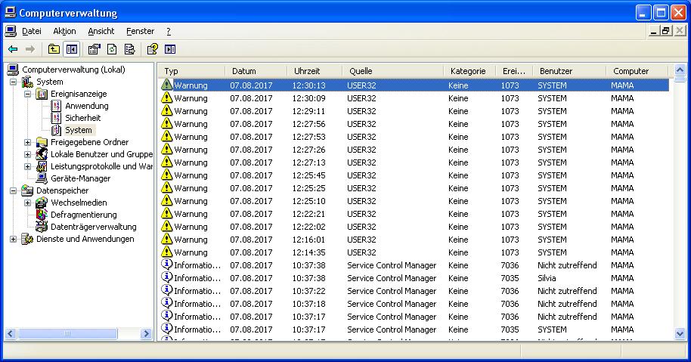The image size is (691, 362).
Task: Click the tree pane scroll-left arrow
Action: [11, 334]
